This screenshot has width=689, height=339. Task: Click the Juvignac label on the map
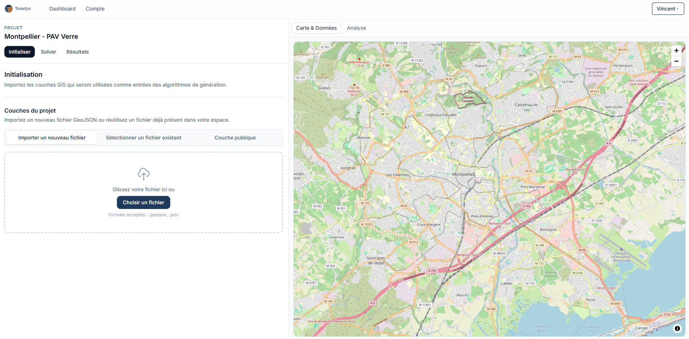[x=348, y=168]
